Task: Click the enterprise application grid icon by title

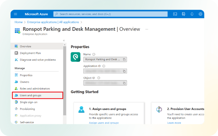Action: pyautogui.click(x=17, y=31)
